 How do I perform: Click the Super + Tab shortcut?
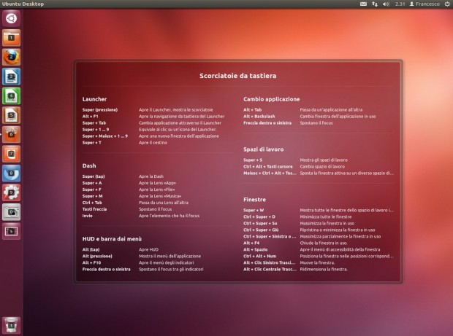click(94, 122)
